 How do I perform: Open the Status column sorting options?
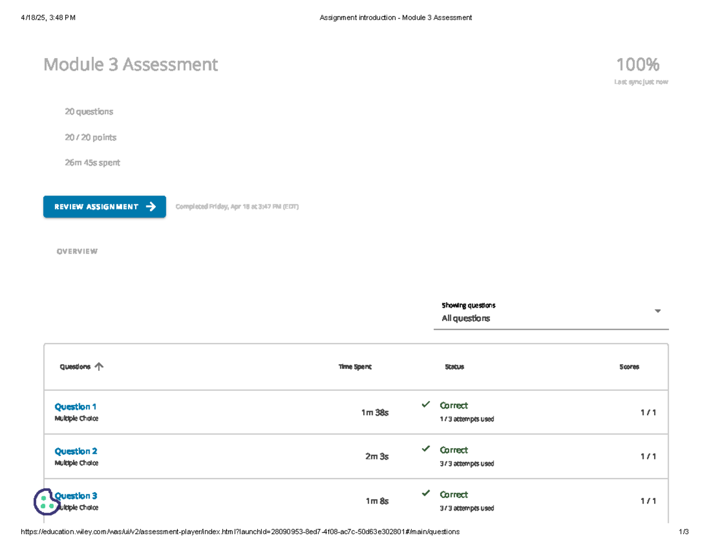coord(454,366)
